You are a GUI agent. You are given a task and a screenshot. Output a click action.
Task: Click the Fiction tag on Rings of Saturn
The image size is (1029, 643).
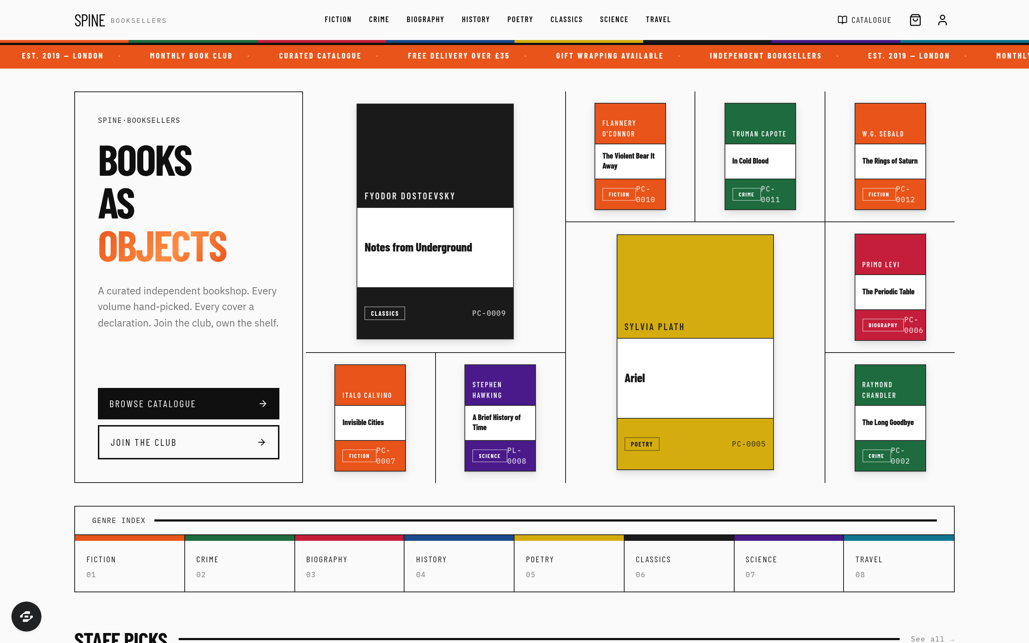(x=879, y=194)
